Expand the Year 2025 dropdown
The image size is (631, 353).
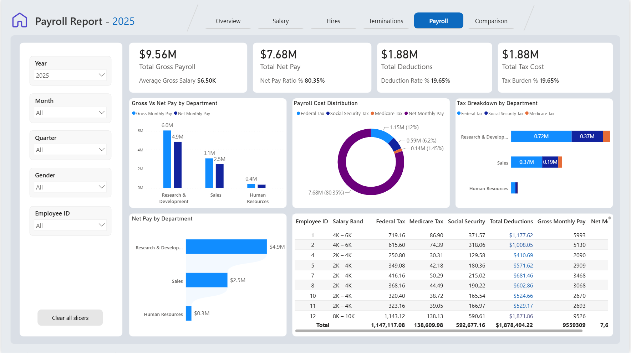click(70, 75)
